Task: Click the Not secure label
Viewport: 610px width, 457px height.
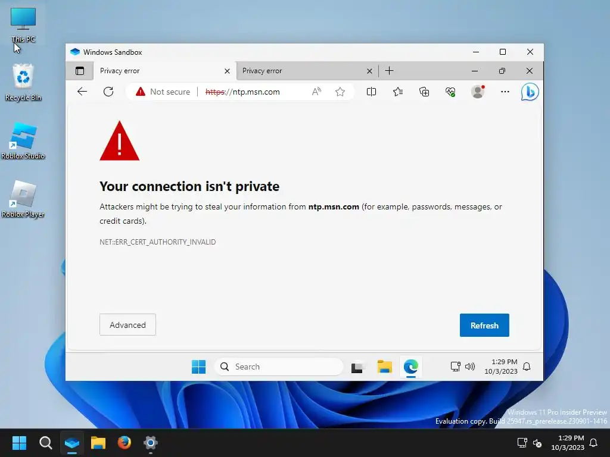Action: pyautogui.click(x=170, y=92)
